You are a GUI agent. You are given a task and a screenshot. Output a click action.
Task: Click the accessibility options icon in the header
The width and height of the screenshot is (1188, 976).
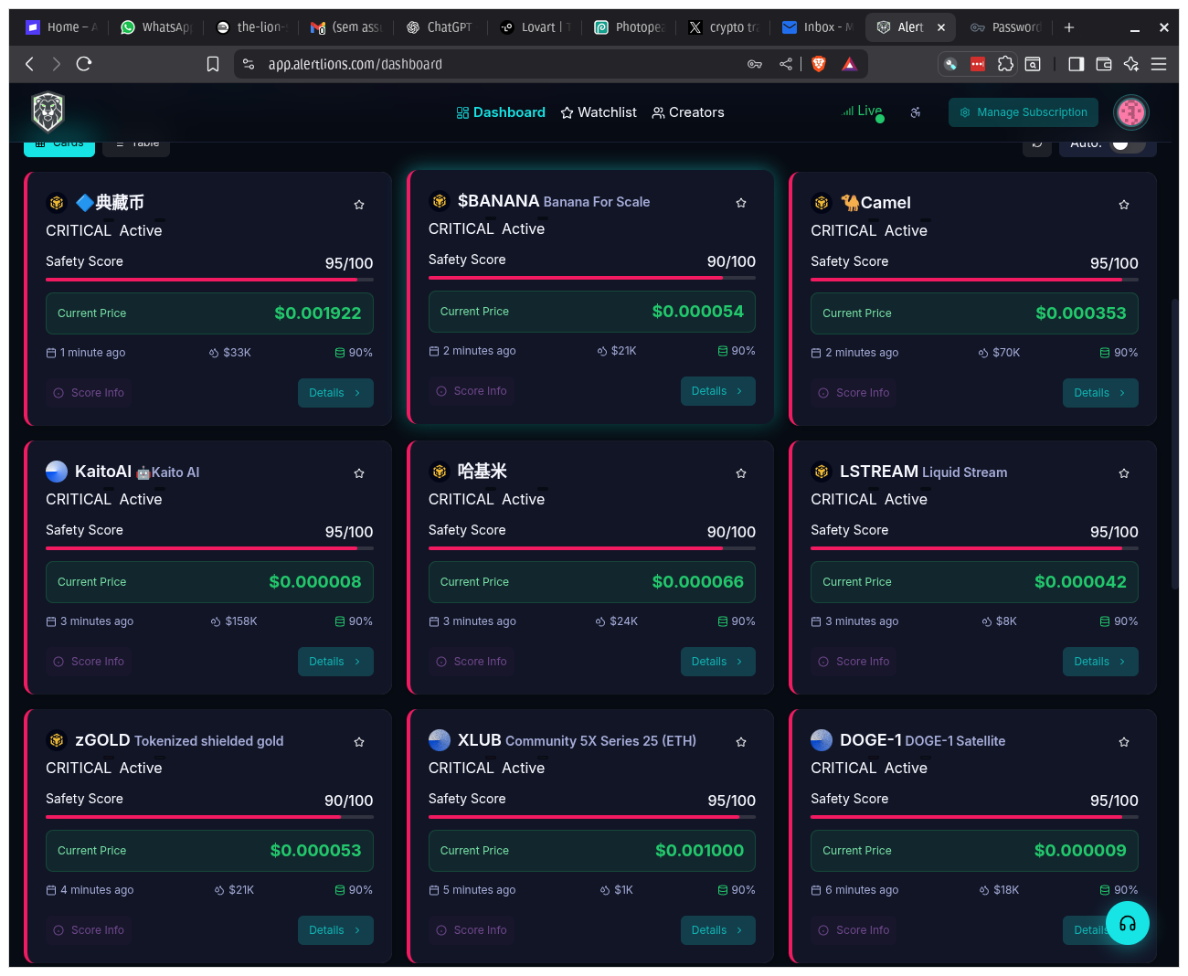click(915, 112)
